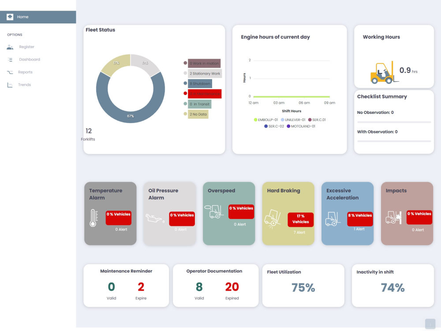Viewport: 441px width, 331px height.
Task: Click the forklift icon in Excessive Acceleration card
Action: click(333, 219)
